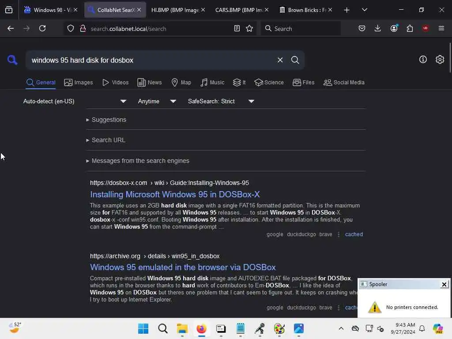
Task: Open the list all tabs chevron
Action: point(364,10)
